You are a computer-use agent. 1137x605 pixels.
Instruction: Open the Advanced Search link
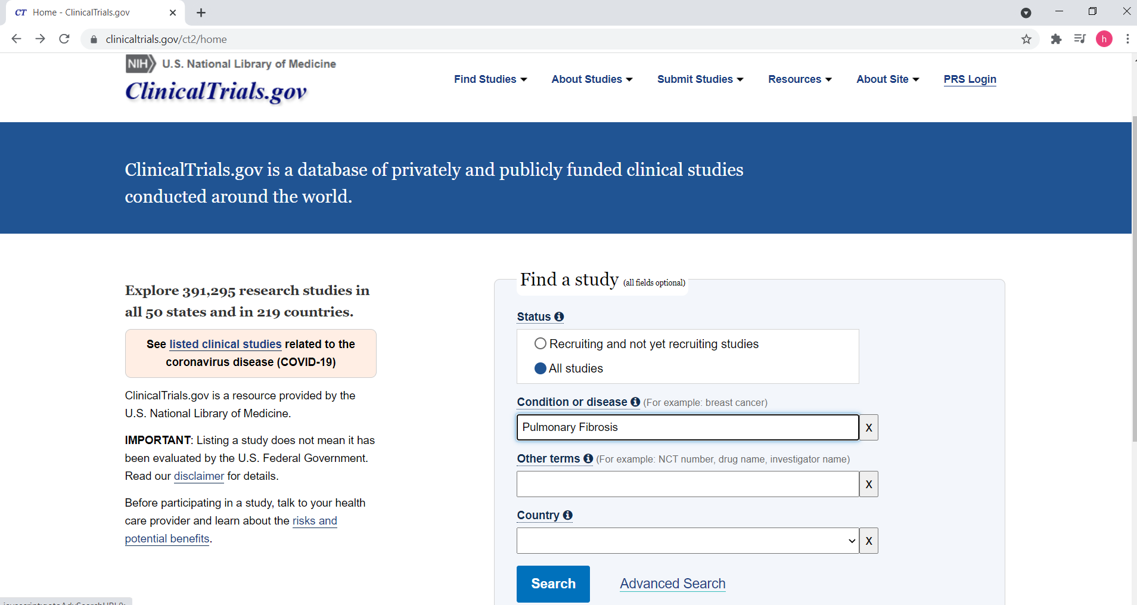pyautogui.click(x=673, y=584)
